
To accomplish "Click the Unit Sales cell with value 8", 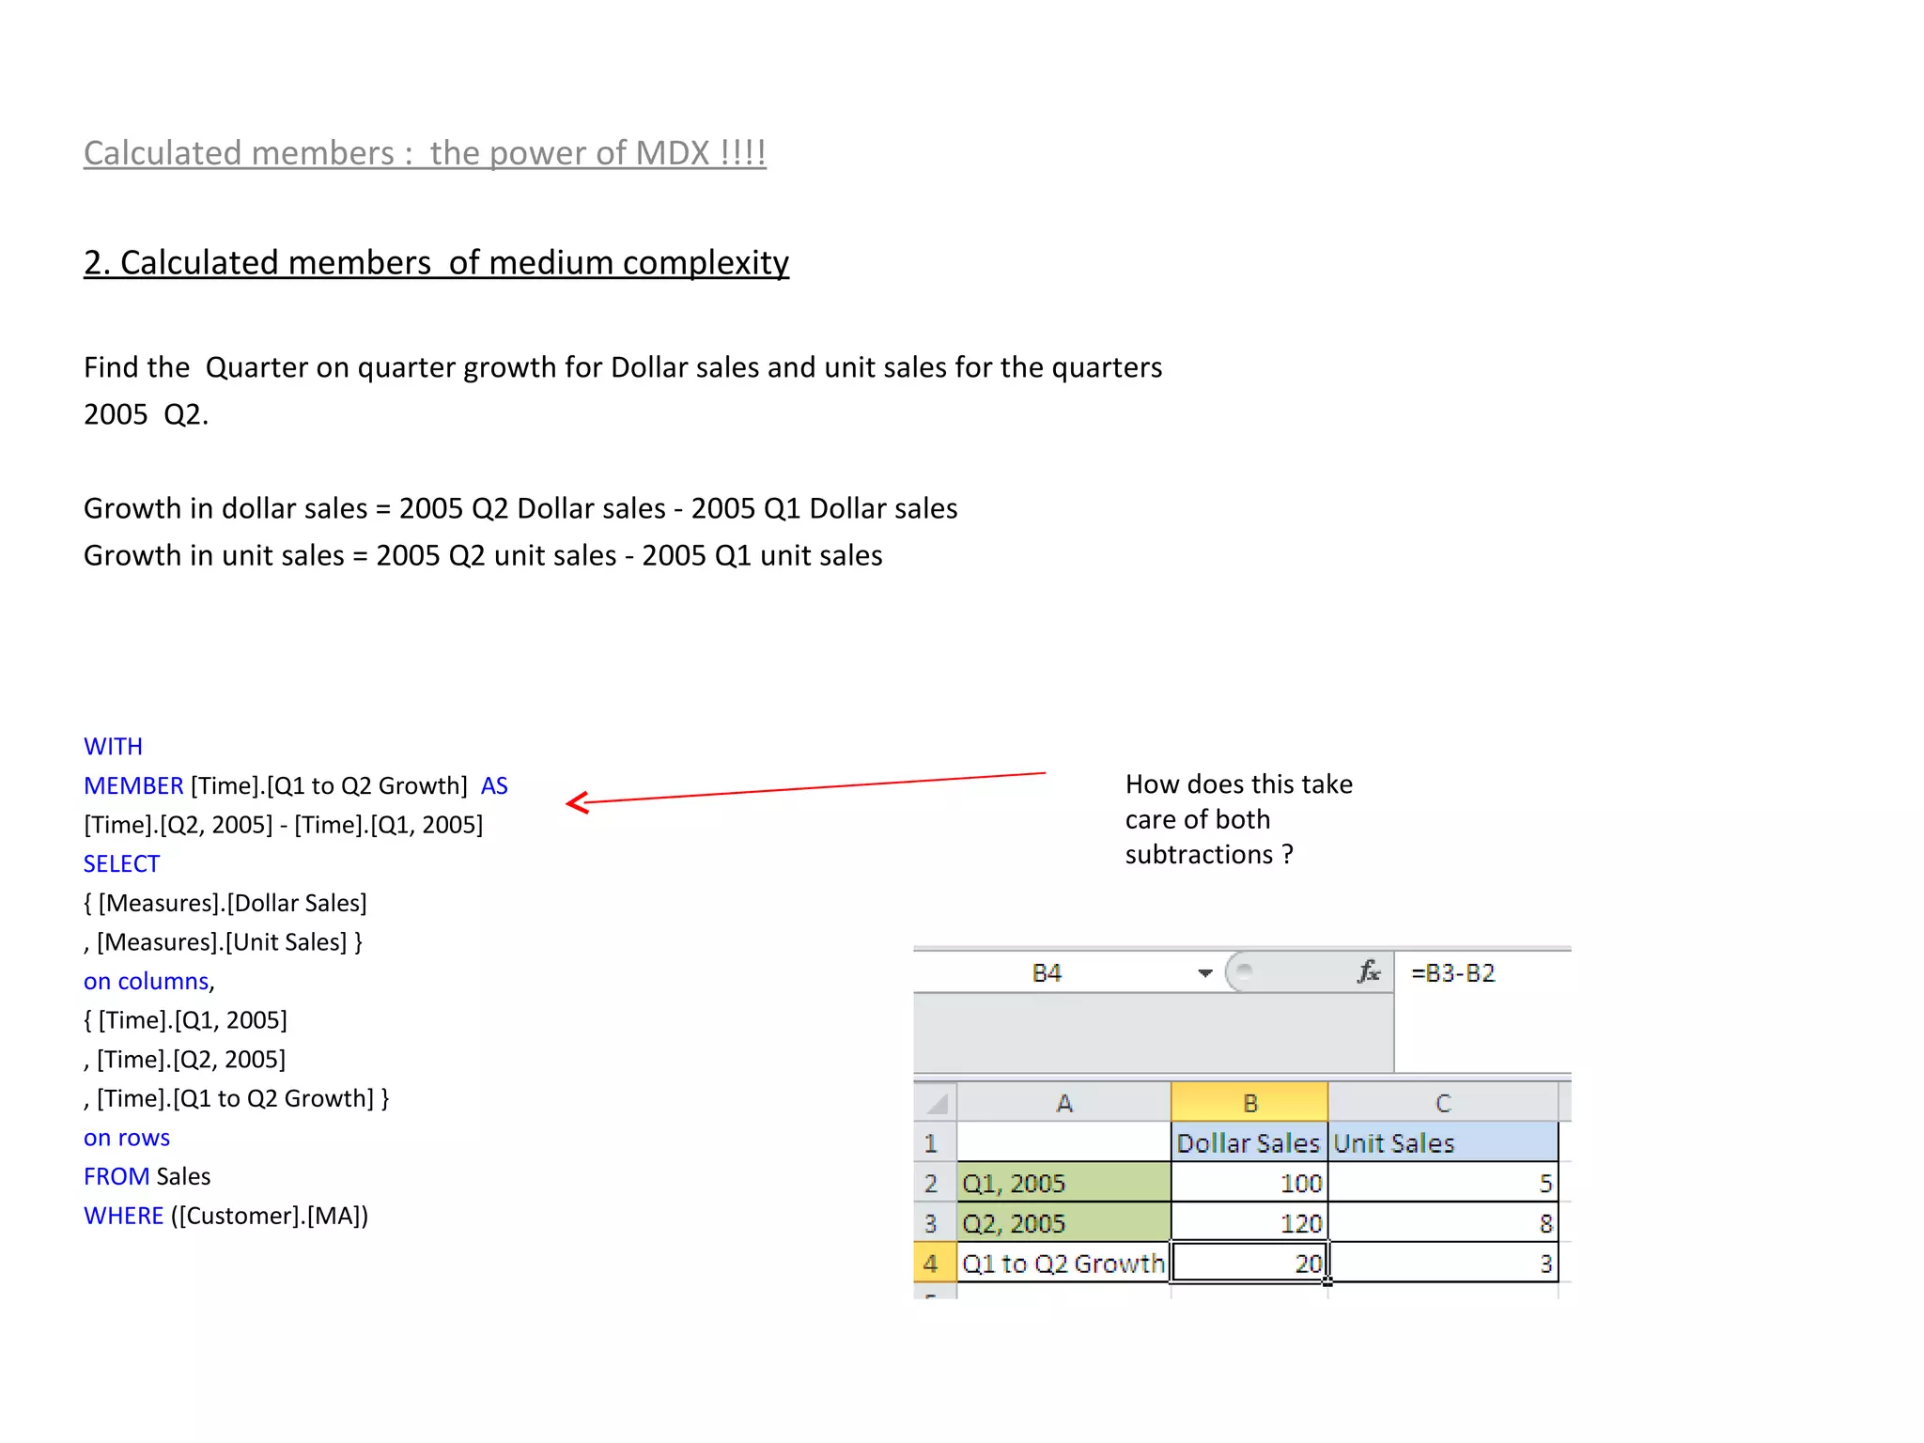I will 1443,1223.
